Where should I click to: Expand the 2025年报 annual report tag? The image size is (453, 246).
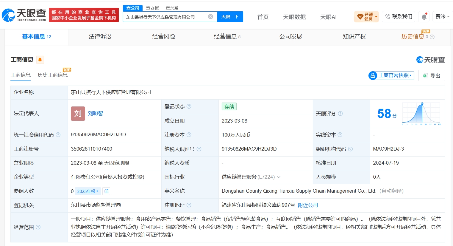[x=88, y=191]
